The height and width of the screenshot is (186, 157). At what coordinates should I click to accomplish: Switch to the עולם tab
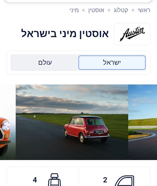tap(45, 62)
